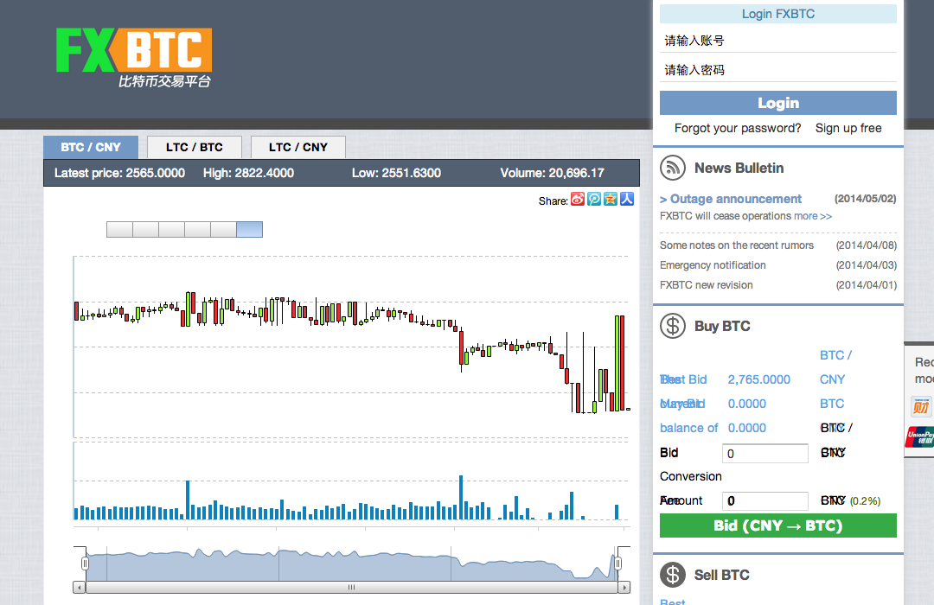Switch to the LTC / BTC tab

coord(194,147)
